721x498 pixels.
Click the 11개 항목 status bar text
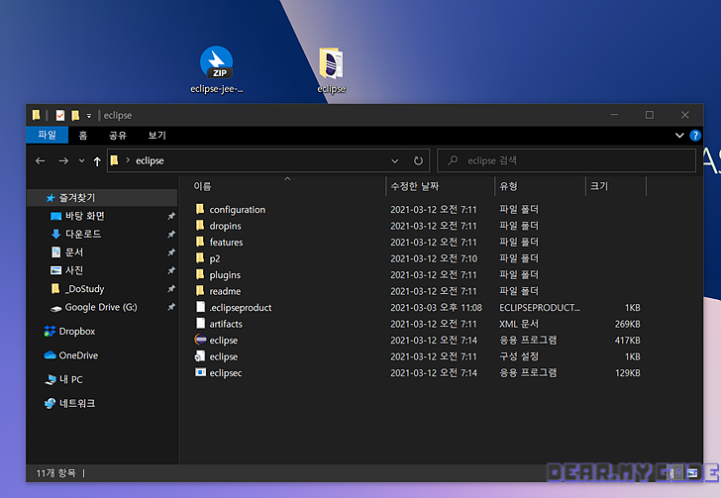(x=55, y=473)
